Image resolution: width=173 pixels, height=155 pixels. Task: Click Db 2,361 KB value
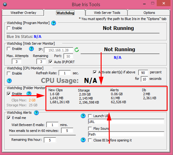[x=150, y=98]
